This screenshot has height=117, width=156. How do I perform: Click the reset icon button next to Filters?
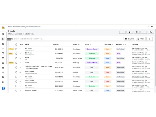tap(149, 39)
